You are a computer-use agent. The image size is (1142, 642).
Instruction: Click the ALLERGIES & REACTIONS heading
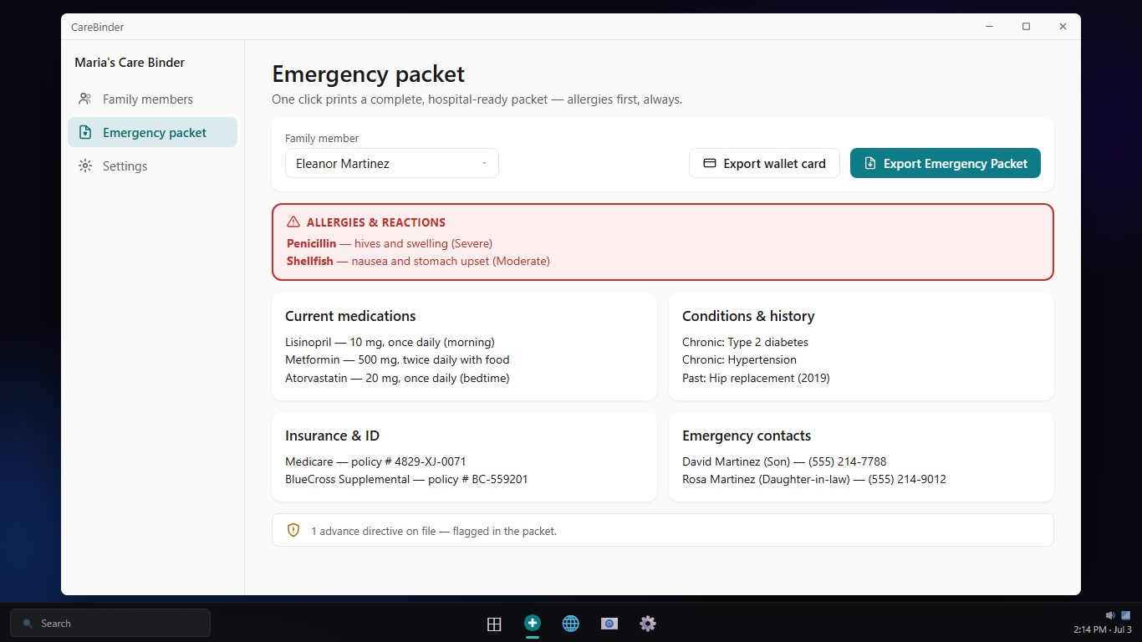coord(375,222)
